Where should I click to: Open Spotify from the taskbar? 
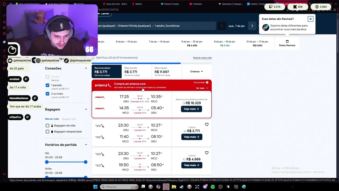click(x=213, y=187)
